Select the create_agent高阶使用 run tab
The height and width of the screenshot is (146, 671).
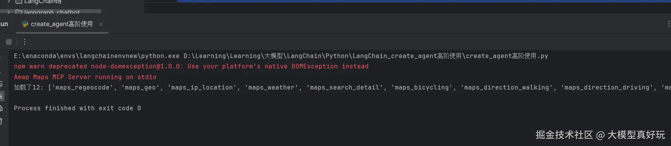[62, 24]
